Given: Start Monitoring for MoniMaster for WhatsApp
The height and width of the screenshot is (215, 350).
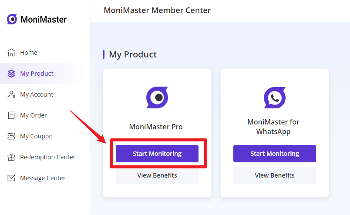Looking at the screenshot, I should pyautogui.click(x=275, y=154).
